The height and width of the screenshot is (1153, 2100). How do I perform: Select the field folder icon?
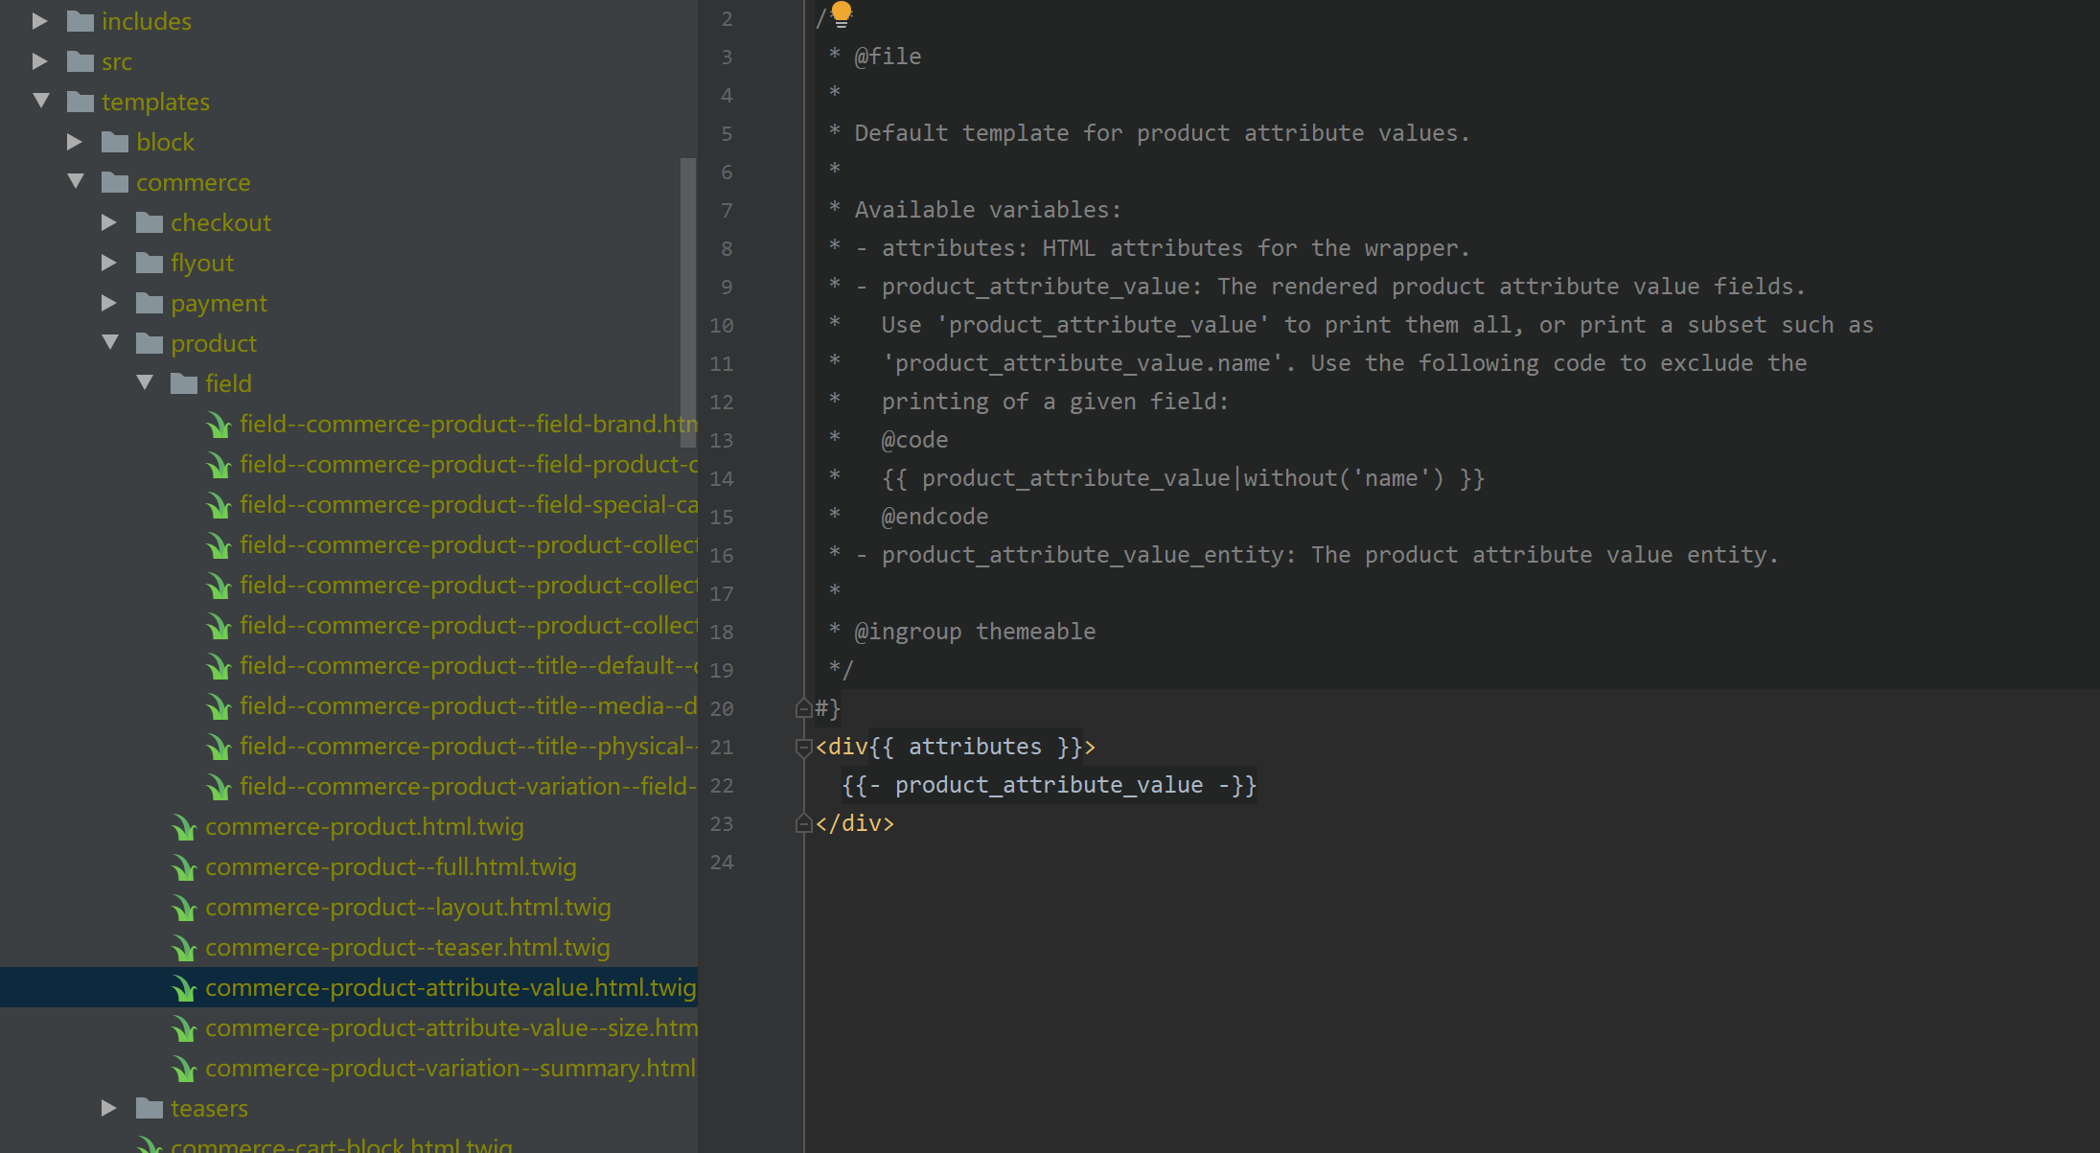coord(184,383)
